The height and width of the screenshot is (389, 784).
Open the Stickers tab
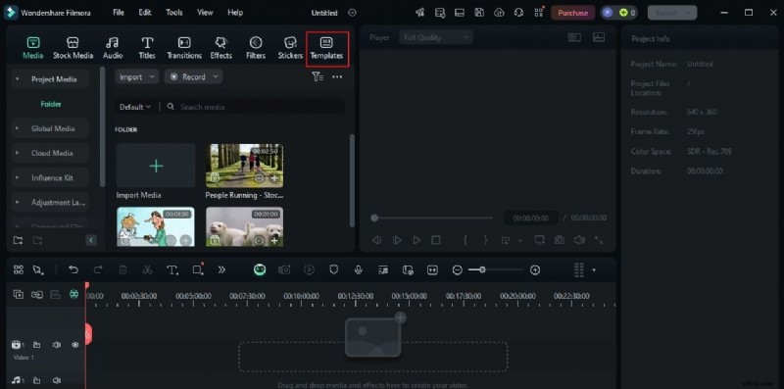[x=290, y=48]
